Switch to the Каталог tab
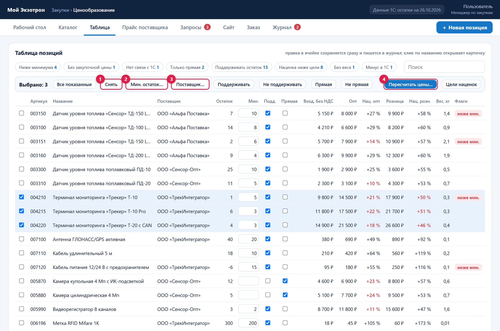500x331 pixels. [x=68, y=27]
